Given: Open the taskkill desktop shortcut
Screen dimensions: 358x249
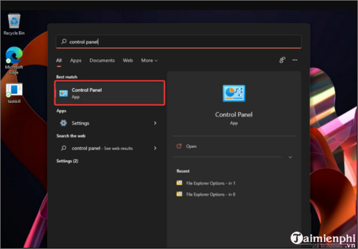Looking at the screenshot, I should (x=14, y=93).
